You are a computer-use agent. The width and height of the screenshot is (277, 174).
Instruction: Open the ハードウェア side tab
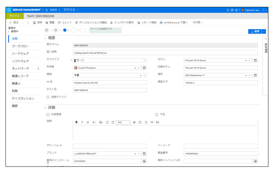[x=20, y=54]
